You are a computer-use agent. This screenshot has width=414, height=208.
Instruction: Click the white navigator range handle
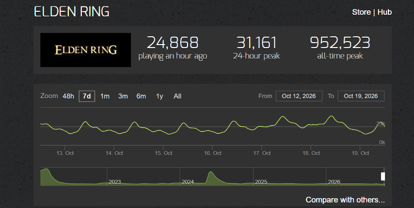383,177
